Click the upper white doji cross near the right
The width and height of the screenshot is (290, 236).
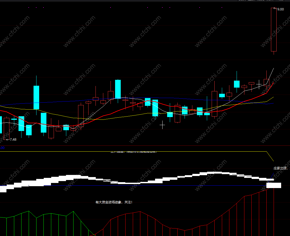pos(259,85)
